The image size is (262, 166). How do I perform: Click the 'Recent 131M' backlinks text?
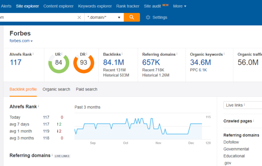coord(114,70)
